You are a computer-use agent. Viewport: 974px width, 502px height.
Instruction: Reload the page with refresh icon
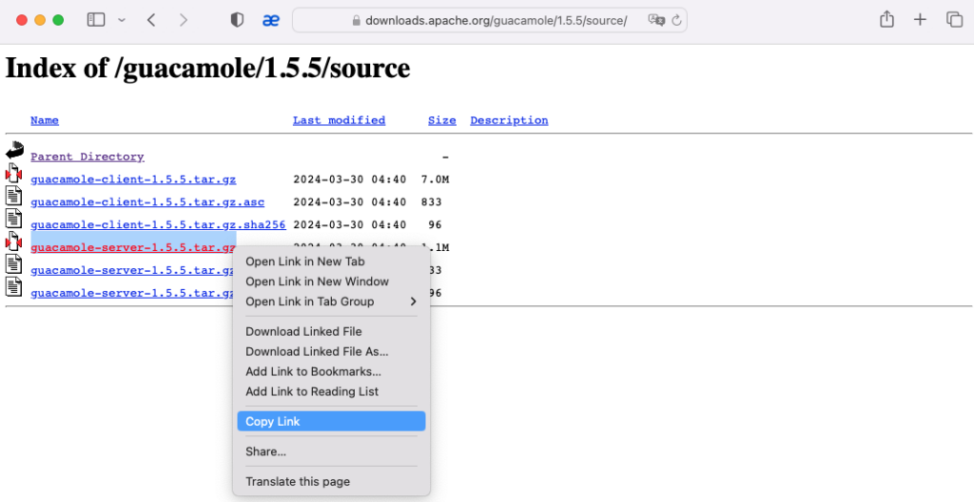pos(676,20)
